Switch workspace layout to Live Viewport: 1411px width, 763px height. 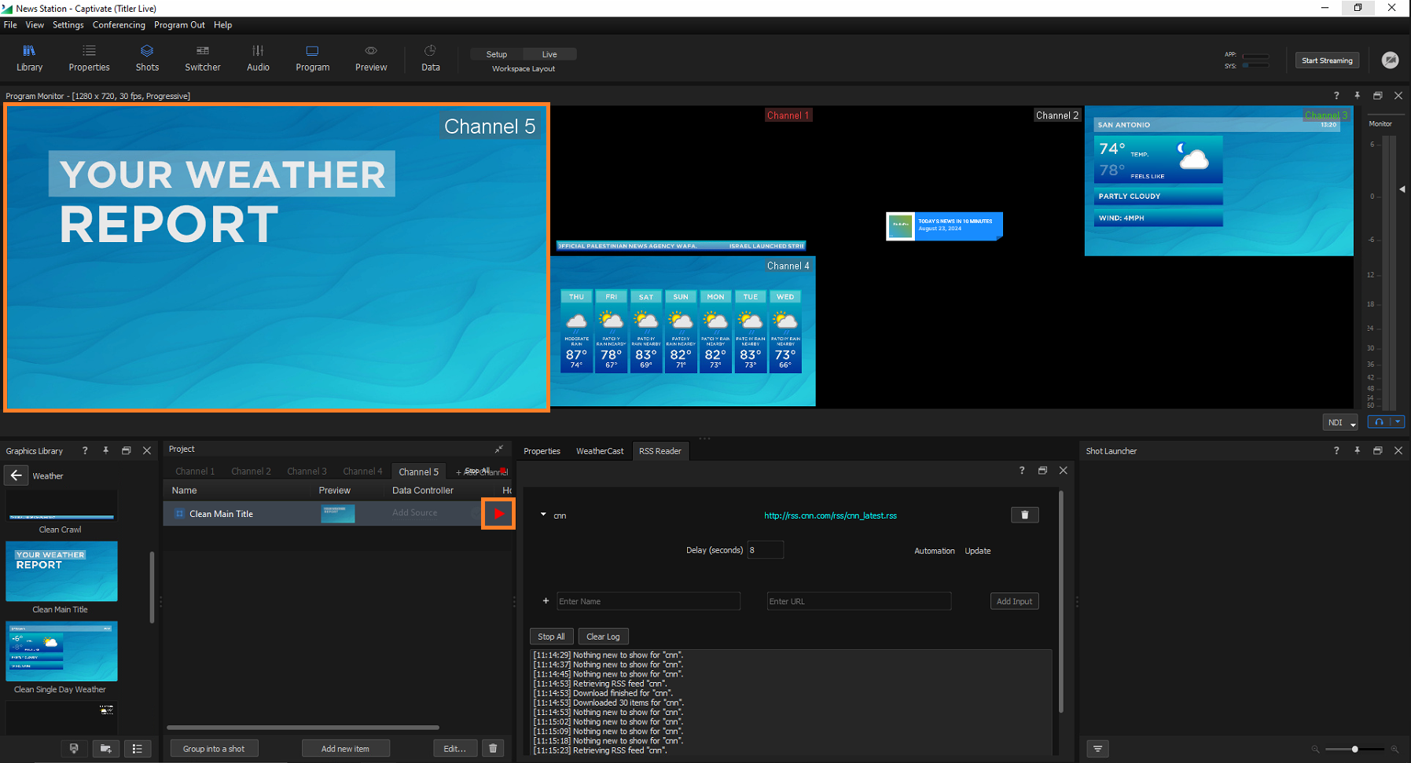coord(549,54)
